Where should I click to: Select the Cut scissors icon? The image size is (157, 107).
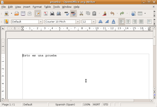tap(81, 13)
